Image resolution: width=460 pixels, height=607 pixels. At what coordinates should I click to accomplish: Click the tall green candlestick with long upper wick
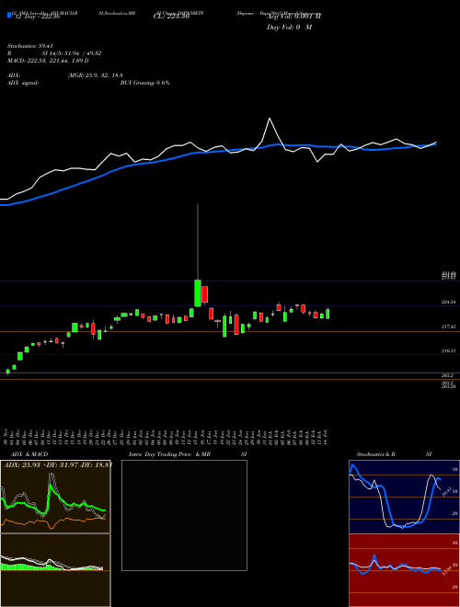198,293
